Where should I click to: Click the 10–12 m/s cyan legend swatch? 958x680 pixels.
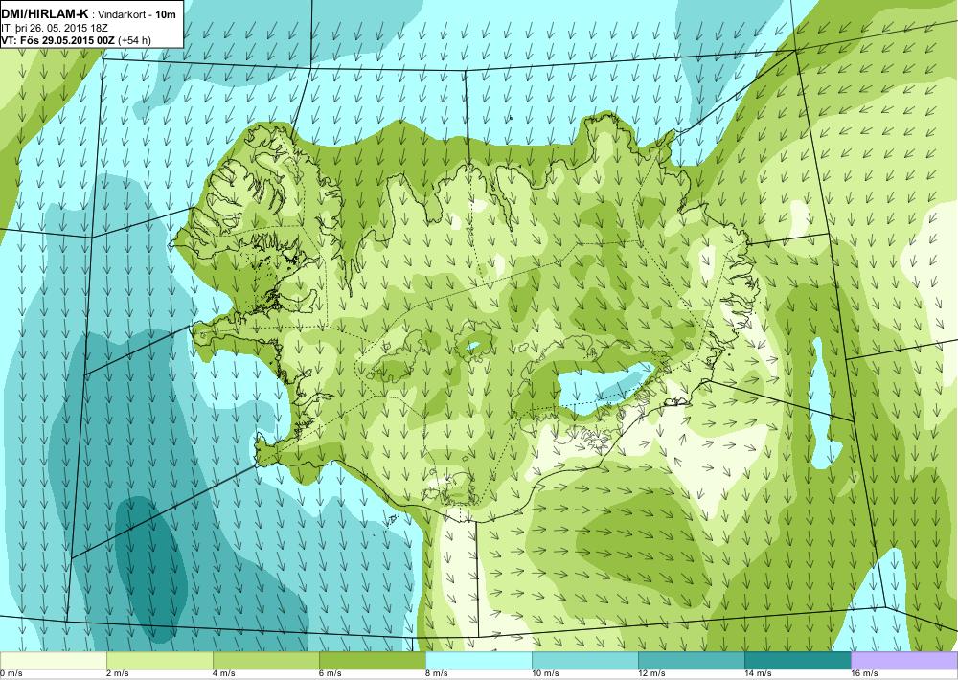pyautogui.click(x=585, y=661)
